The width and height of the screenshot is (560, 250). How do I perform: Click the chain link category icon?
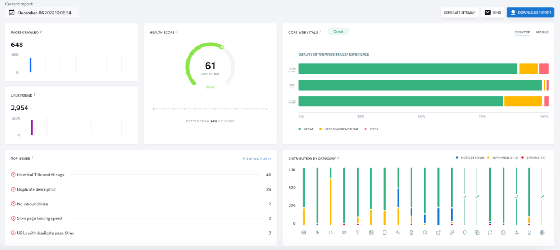(452, 233)
